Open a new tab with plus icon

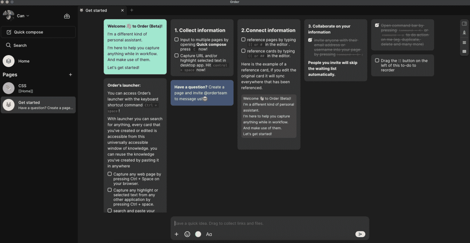pos(132,10)
